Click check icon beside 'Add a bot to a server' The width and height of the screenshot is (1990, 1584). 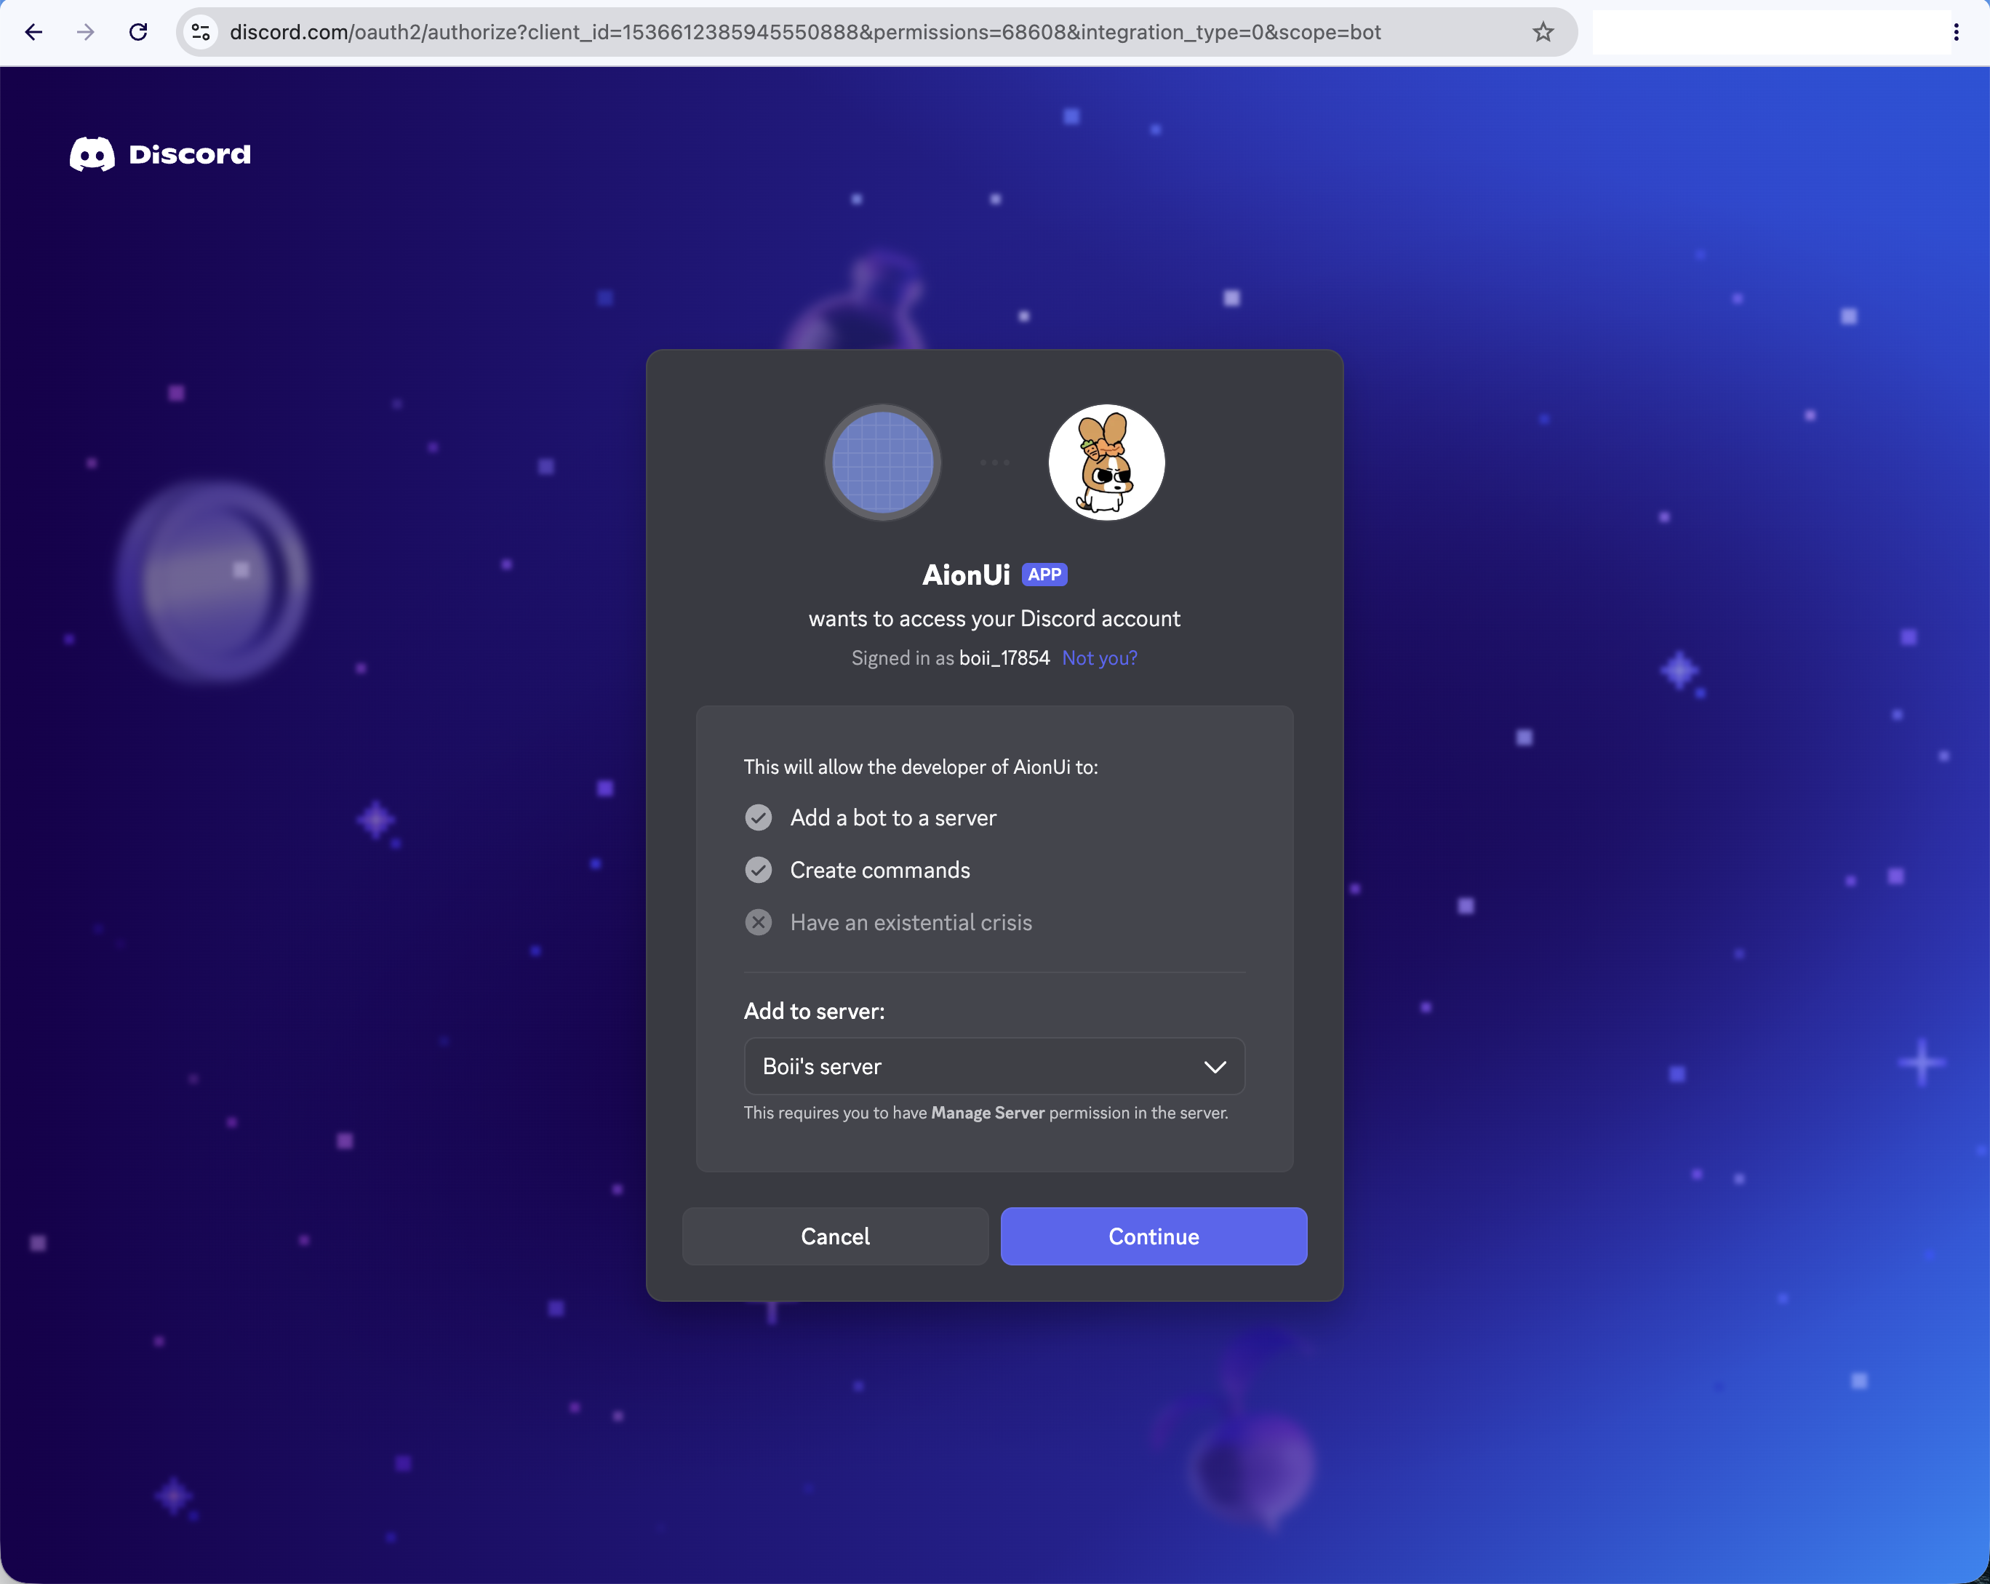[758, 818]
